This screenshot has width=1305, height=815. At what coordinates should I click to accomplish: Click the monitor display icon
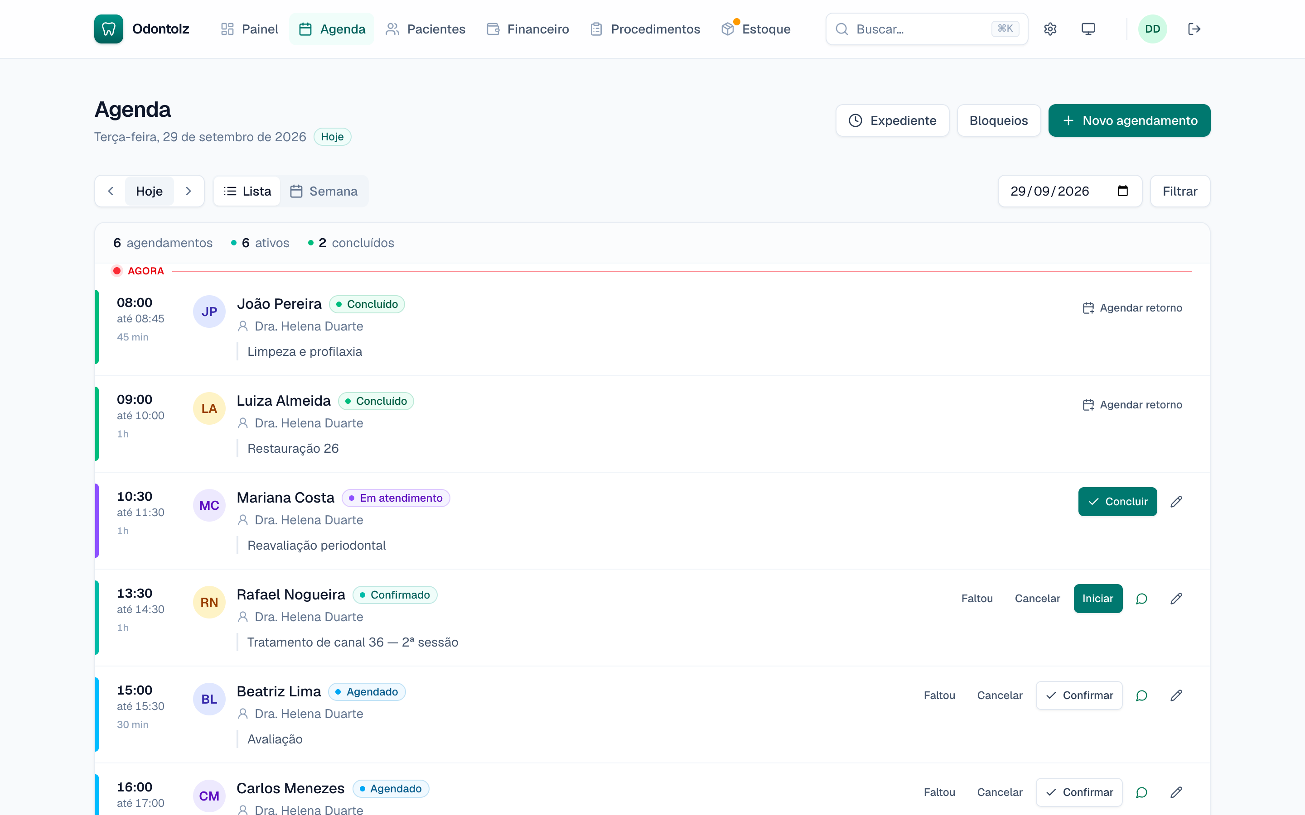[1088, 29]
